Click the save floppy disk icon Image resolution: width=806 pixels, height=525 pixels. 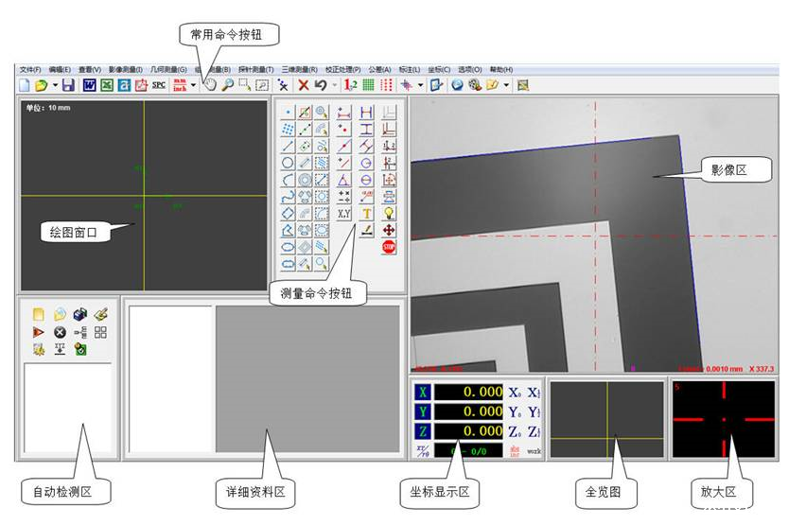click(x=69, y=85)
